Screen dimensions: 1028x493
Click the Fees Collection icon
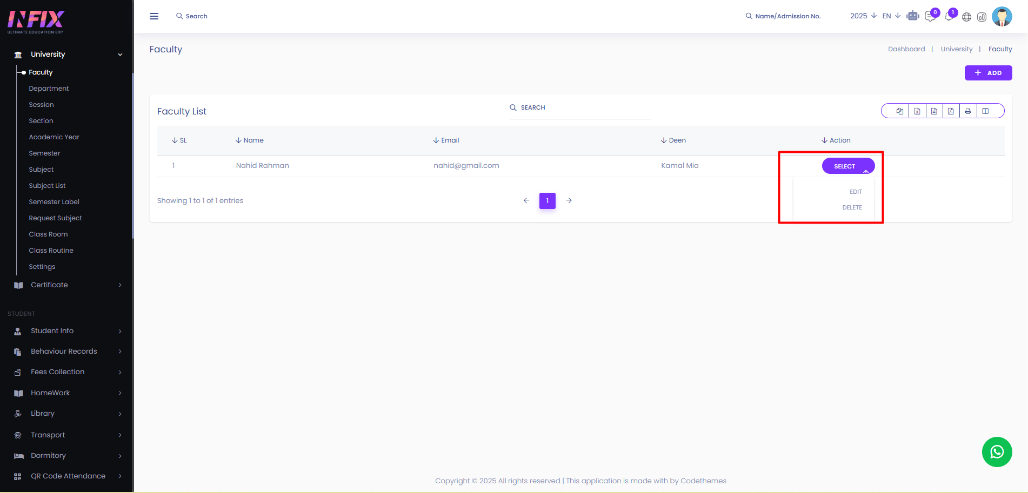click(18, 372)
